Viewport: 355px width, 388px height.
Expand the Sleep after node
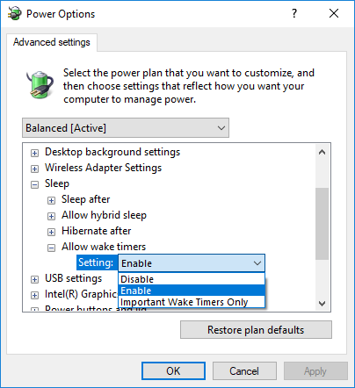click(x=51, y=200)
